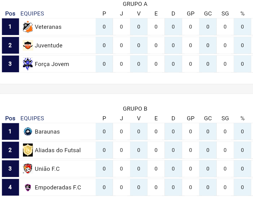This screenshot has width=253, height=199.
Task: Click the GRUPO B heading
Action: [x=135, y=109]
